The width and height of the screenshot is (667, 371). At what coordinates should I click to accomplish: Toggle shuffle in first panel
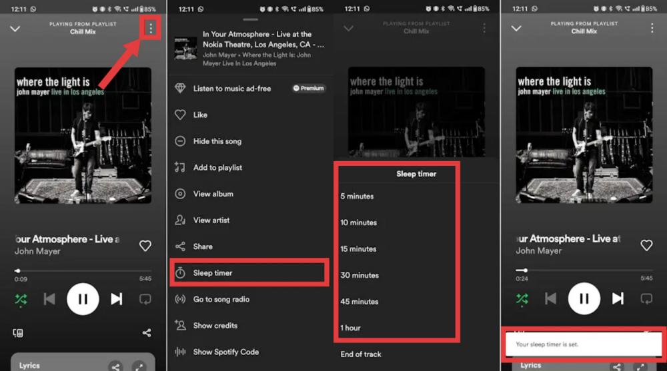(21, 299)
